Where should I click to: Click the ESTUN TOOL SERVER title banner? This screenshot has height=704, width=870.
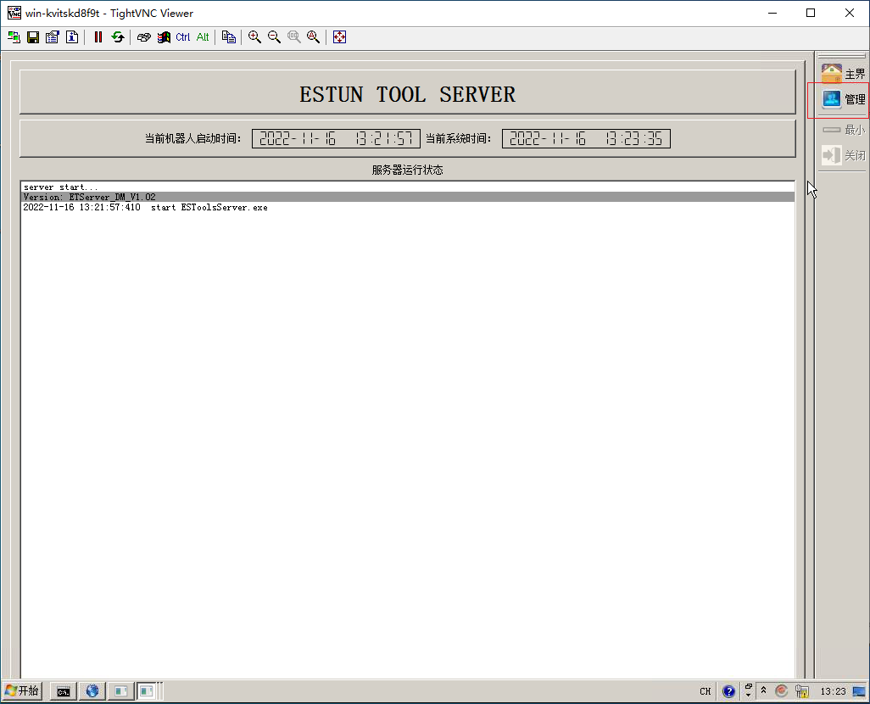point(408,93)
